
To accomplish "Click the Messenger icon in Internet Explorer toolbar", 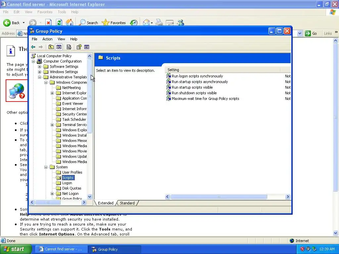I will coord(180,23).
